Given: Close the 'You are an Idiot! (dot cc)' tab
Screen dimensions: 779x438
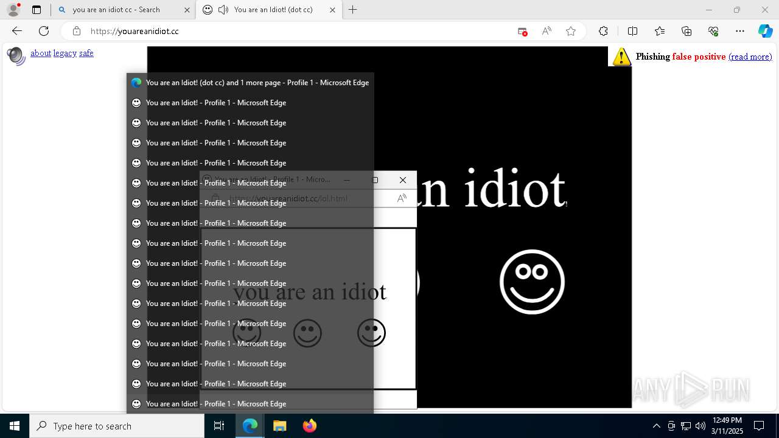Looking at the screenshot, I should pyautogui.click(x=332, y=10).
